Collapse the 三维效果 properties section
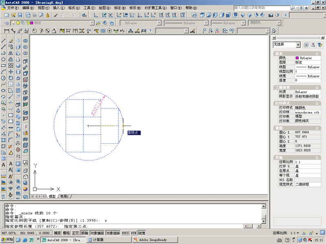This screenshot has height=244, width=326. [317, 87]
